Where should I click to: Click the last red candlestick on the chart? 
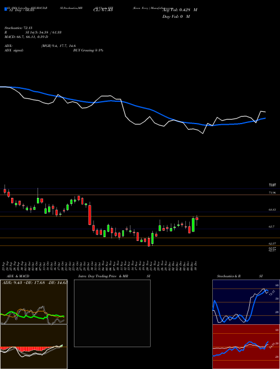pyautogui.click(x=197, y=219)
